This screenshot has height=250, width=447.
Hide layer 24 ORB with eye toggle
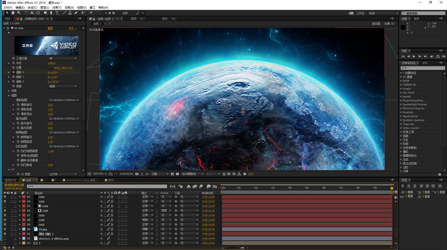pos(5,202)
